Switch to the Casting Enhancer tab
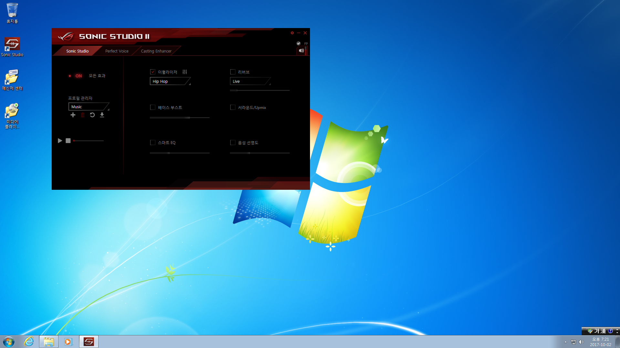Image resolution: width=620 pixels, height=348 pixels. [156, 51]
